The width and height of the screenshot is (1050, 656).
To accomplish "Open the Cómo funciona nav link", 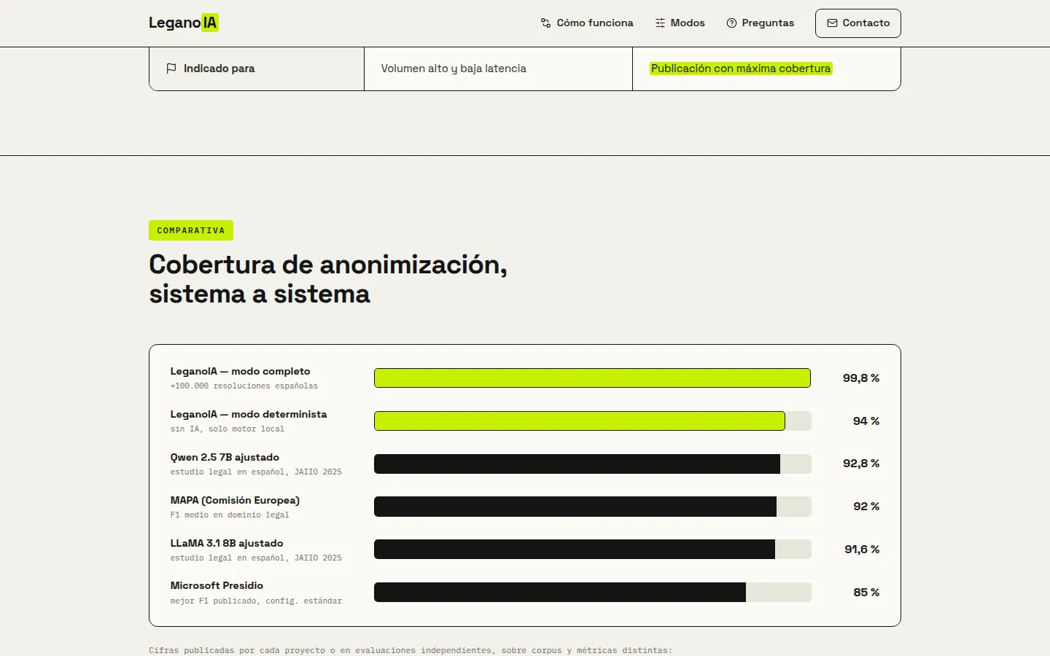I will (x=587, y=23).
